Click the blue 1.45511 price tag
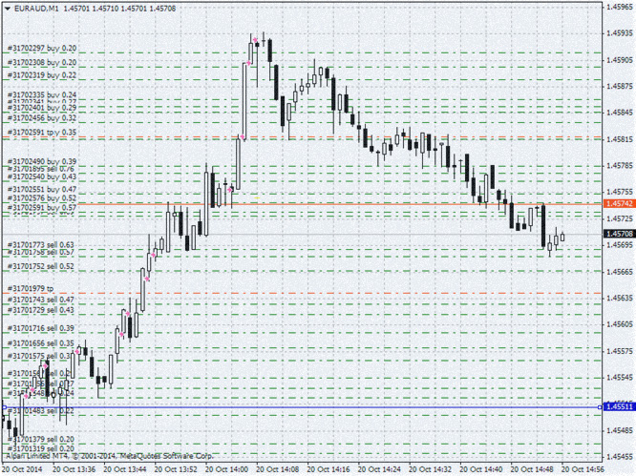The height and width of the screenshot is (476, 636). pos(618,407)
